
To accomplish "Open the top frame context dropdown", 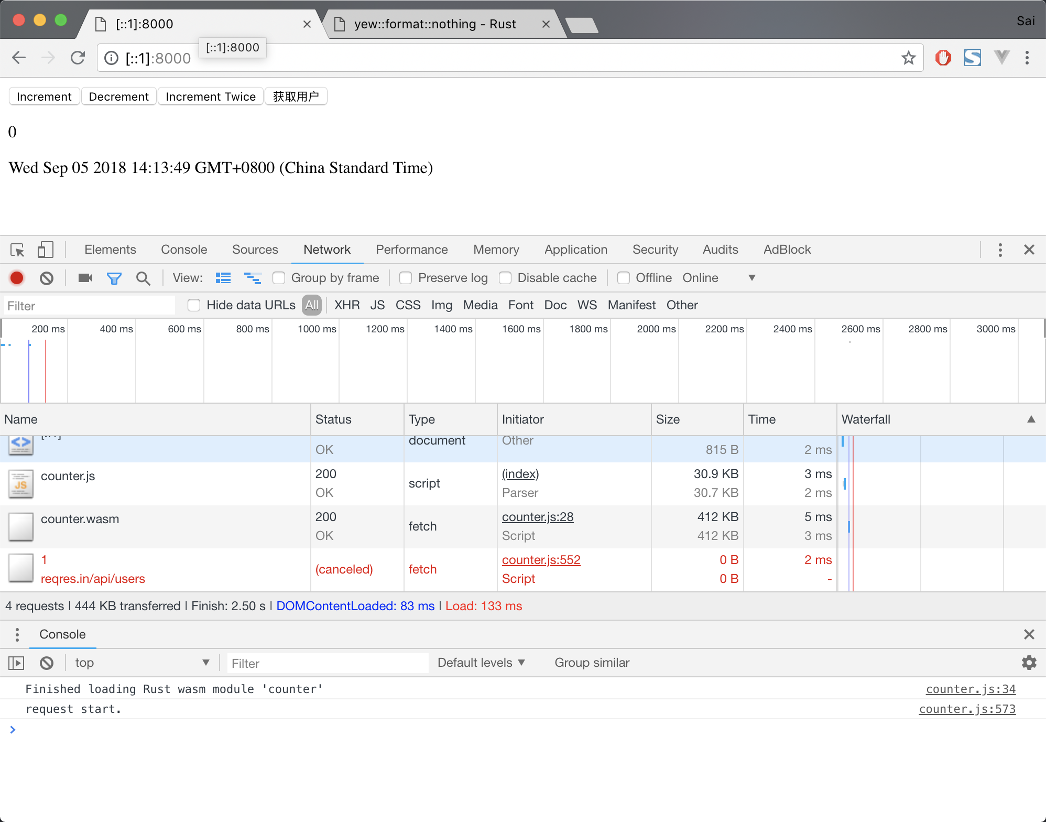I will (141, 663).
